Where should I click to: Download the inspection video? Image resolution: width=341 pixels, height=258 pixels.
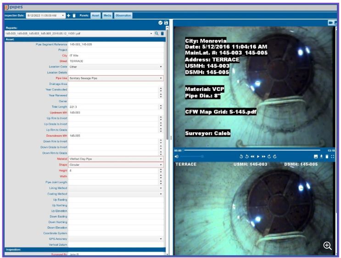[x=321, y=157]
